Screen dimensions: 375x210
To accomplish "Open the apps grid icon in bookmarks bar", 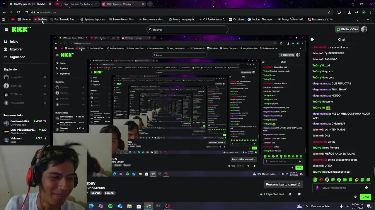I will pos(4,20).
